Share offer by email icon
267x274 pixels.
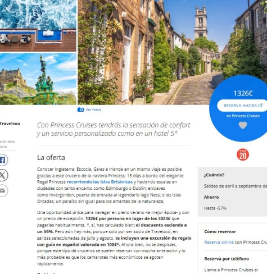3,190
